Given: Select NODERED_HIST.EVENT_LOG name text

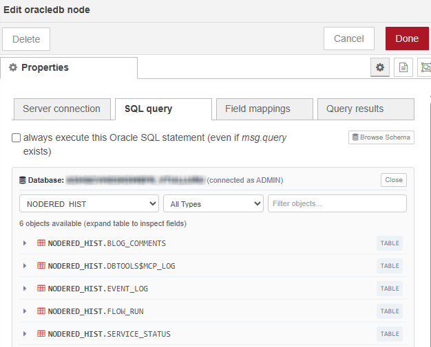Looking at the screenshot, I should (98, 289).
